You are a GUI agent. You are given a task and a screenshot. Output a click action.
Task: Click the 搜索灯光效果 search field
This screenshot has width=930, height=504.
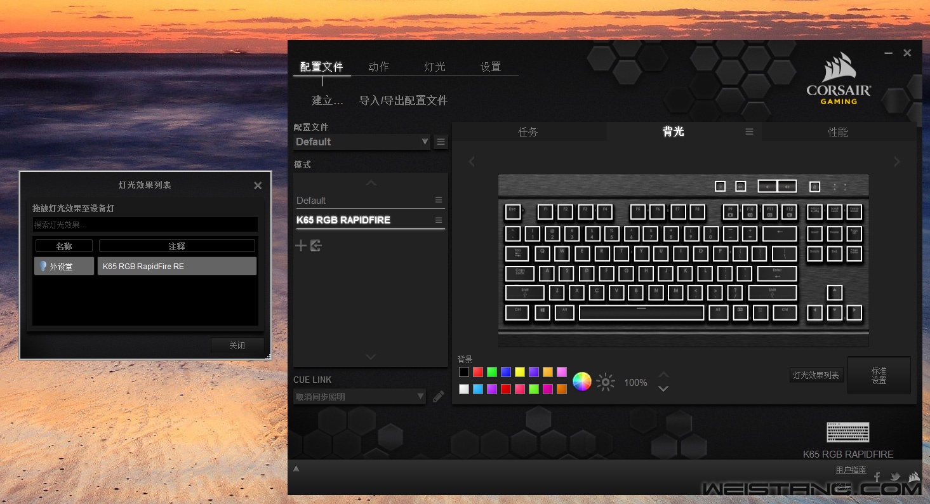pos(145,225)
